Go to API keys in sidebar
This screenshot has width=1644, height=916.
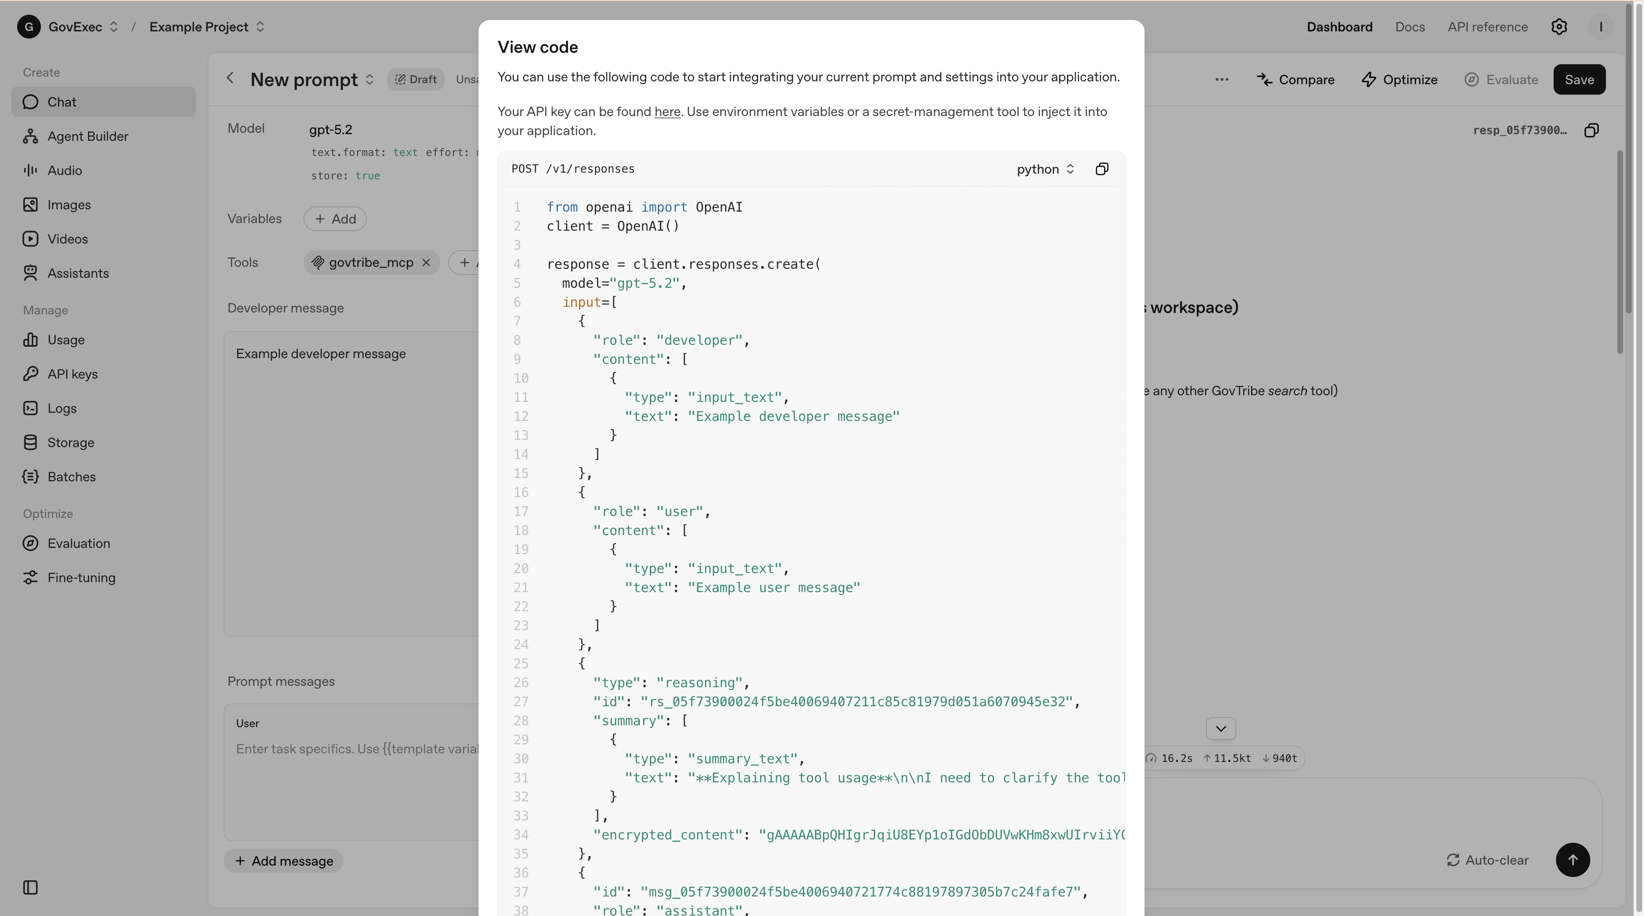tap(72, 374)
